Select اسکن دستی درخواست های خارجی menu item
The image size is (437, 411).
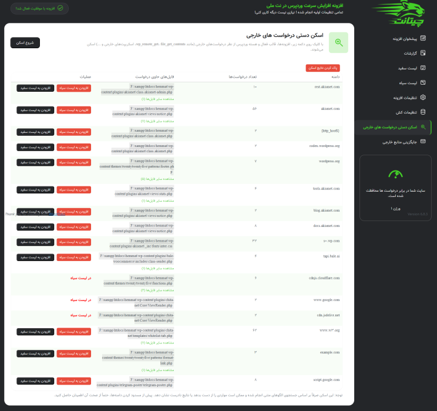(393, 127)
